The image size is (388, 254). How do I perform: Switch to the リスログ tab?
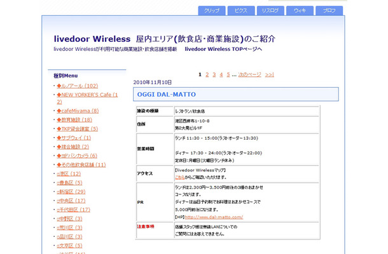(270, 11)
